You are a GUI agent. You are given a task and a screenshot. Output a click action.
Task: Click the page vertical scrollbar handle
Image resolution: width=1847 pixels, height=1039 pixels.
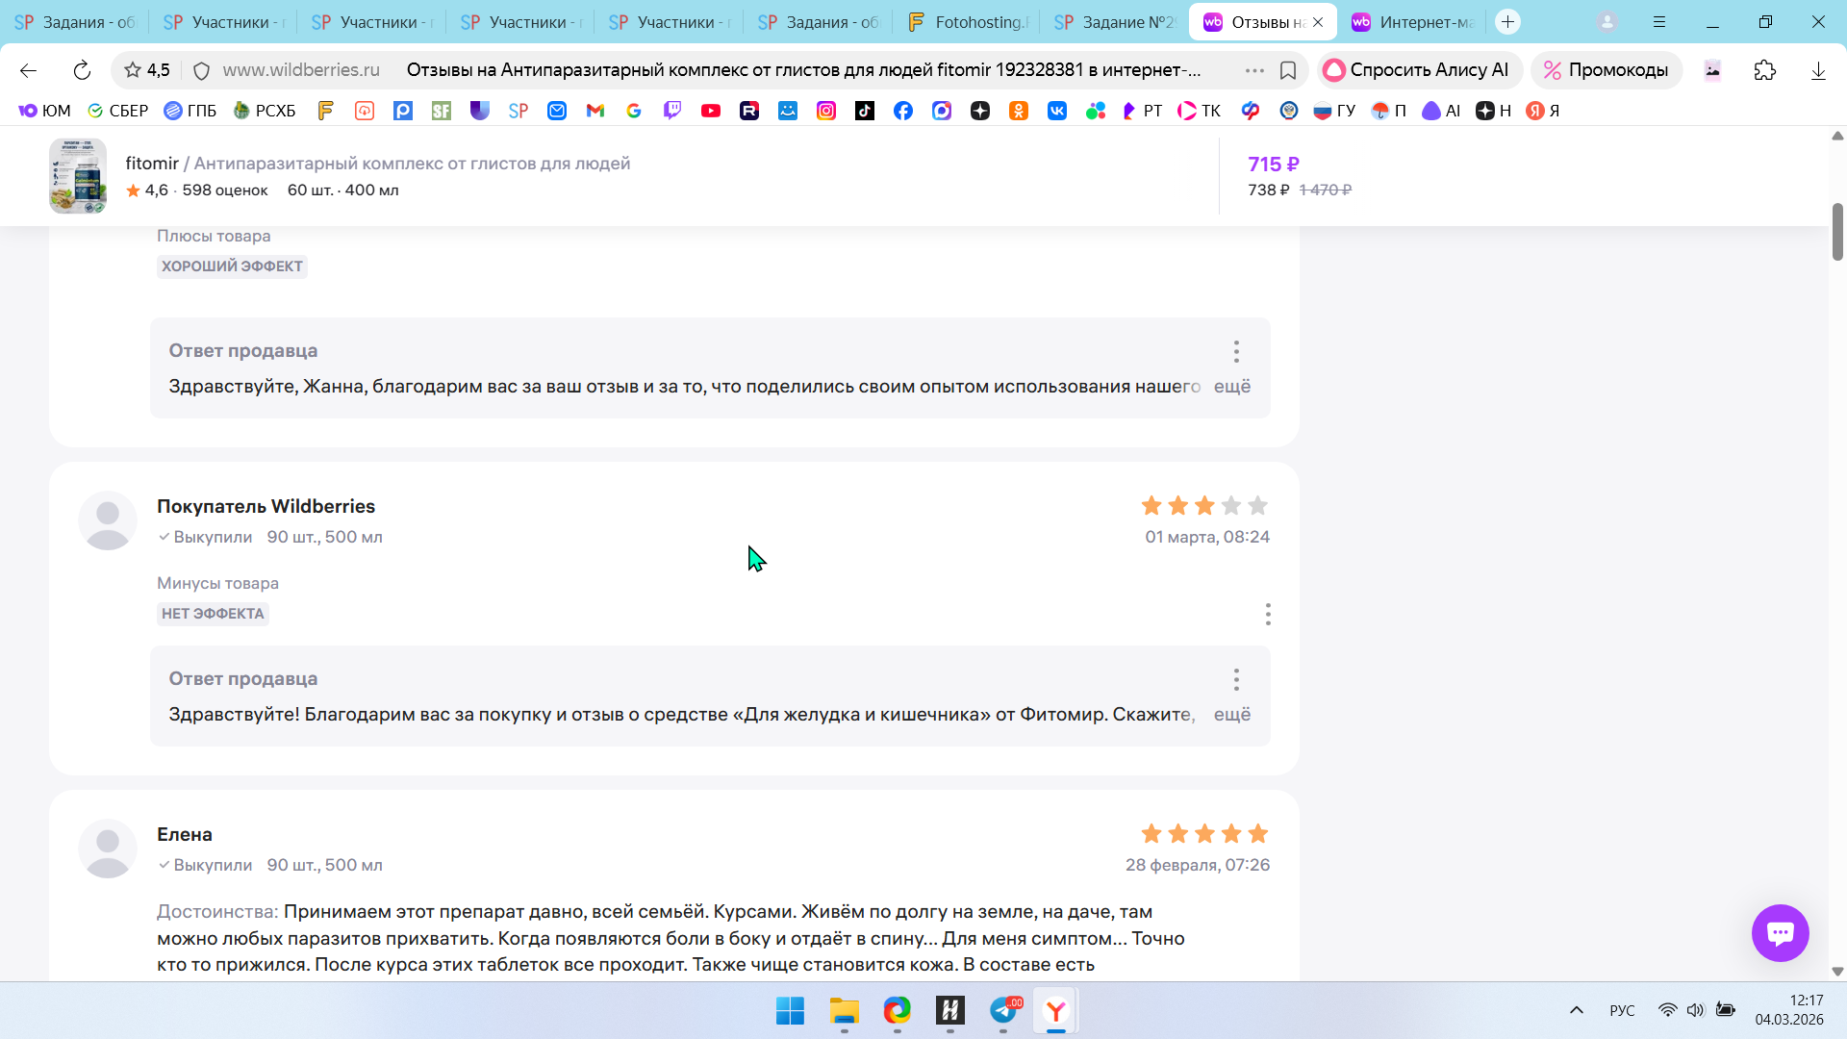[1836, 232]
